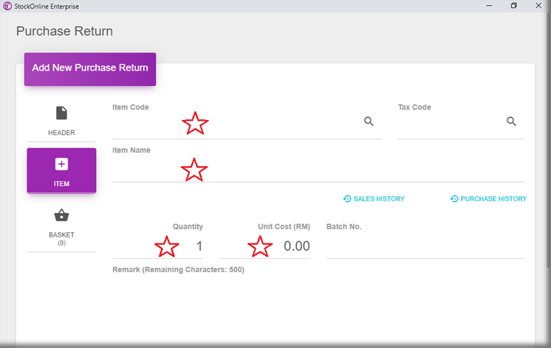The image size is (551, 348).
Task: Click the Tax Code search magnifier icon
Action: [x=511, y=121]
